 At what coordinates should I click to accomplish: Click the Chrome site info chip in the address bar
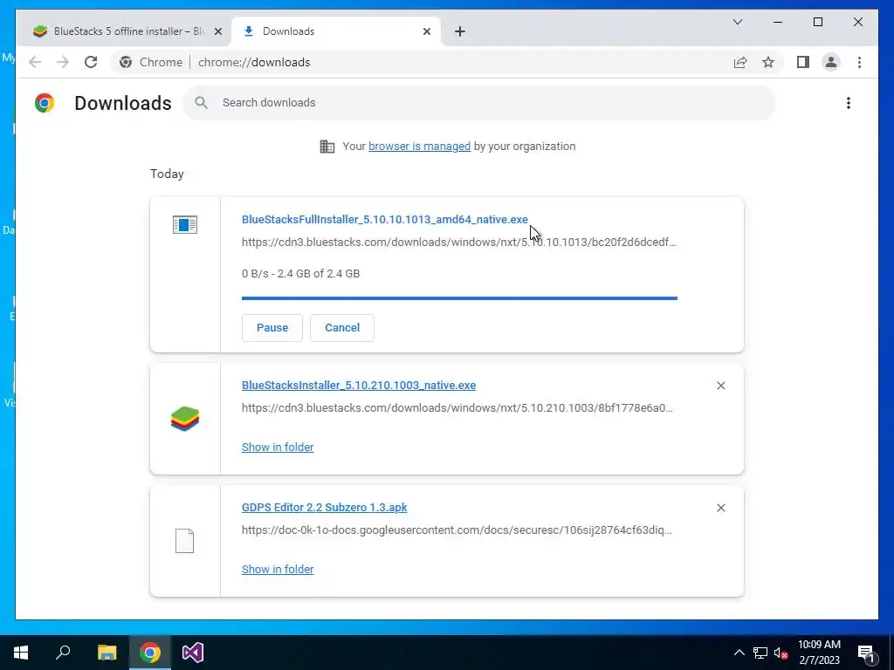pyautogui.click(x=151, y=62)
